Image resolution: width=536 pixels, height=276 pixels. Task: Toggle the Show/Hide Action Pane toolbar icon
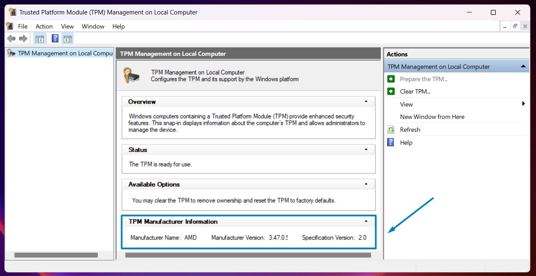[x=68, y=39]
